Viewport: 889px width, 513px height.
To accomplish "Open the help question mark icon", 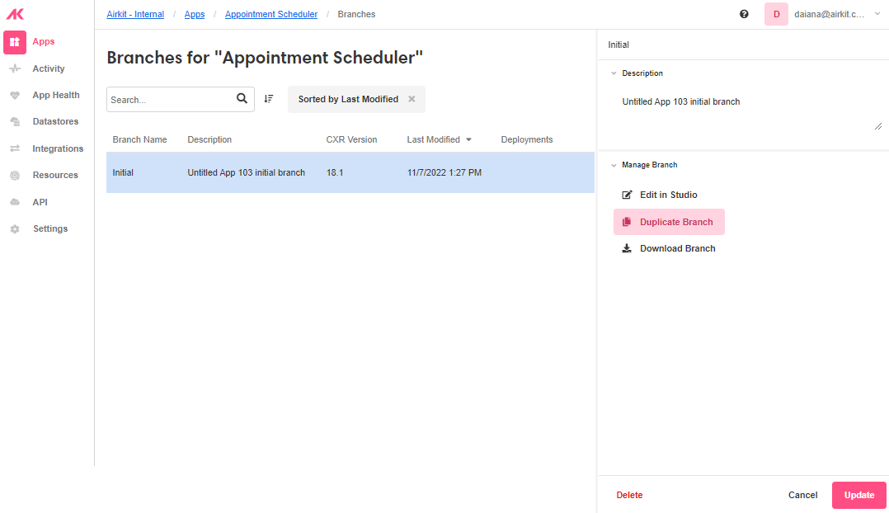I will click(x=744, y=14).
